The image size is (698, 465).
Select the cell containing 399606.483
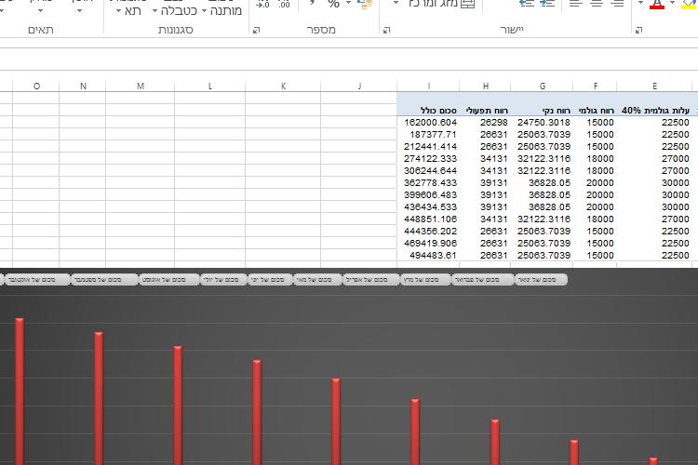(x=428, y=195)
